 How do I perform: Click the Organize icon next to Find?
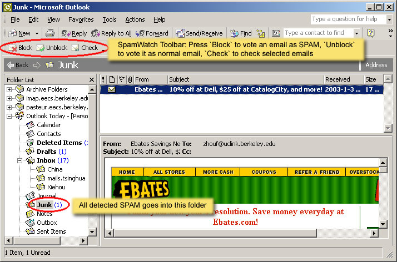tap(261, 33)
